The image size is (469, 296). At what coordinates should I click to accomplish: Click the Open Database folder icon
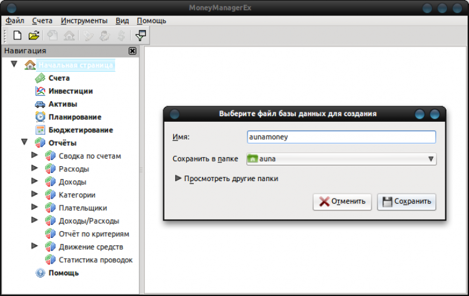[x=34, y=35]
